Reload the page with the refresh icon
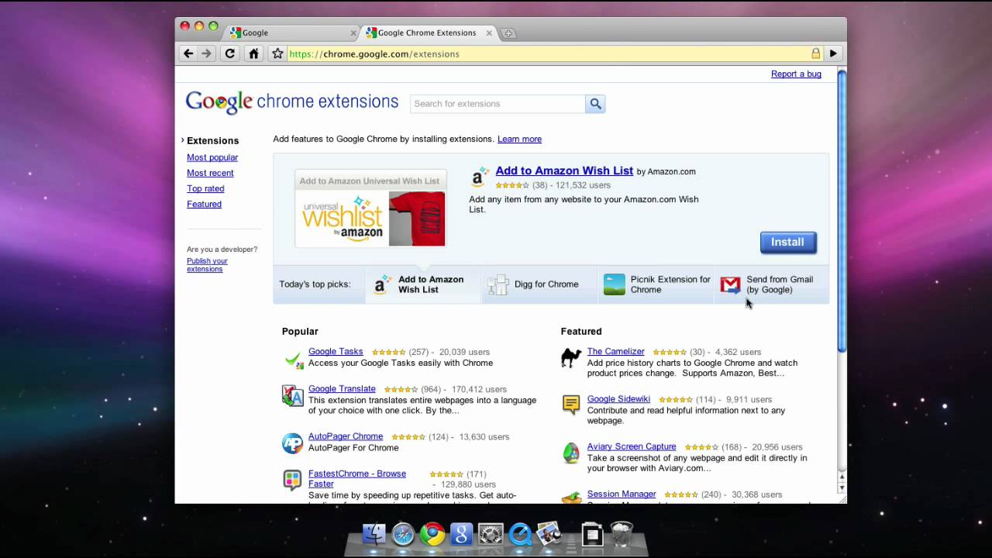This screenshot has height=558, width=992. 229,53
